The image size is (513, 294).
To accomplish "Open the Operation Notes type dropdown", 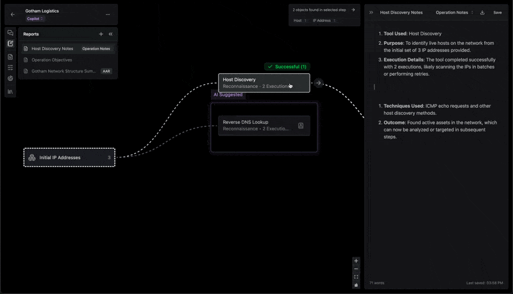I will point(454,12).
